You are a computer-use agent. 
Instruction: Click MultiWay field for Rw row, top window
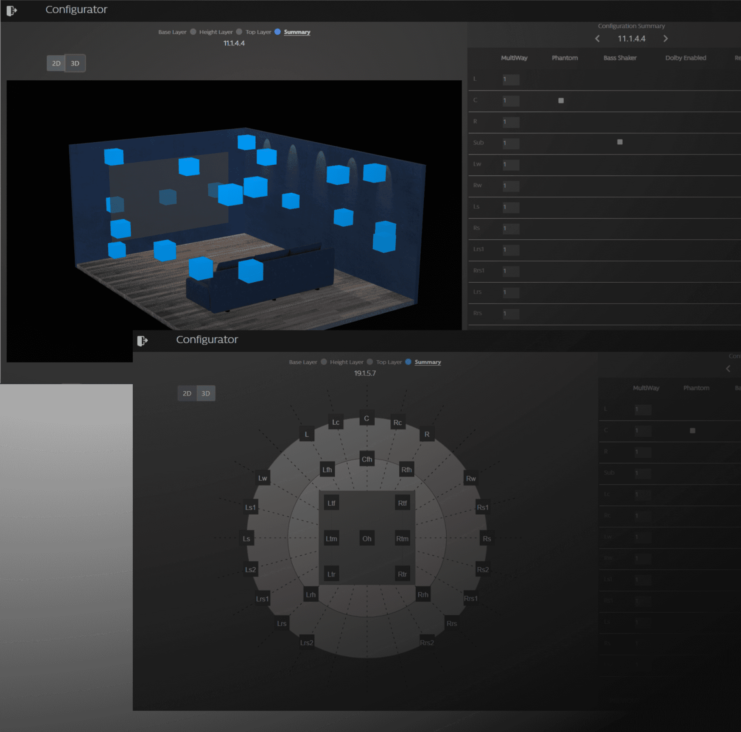click(511, 186)
